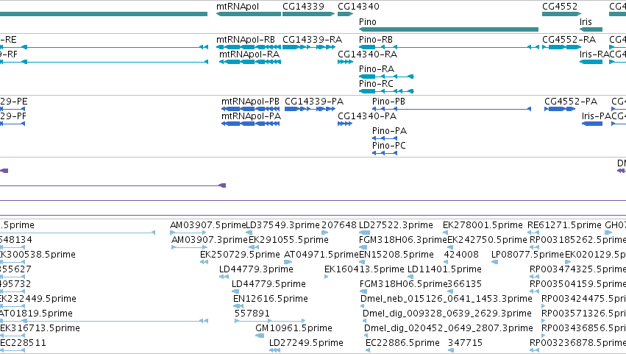Click feature 366135 label
The width and height of the screenshot is (626, 354).
click(x=465, y=285)
